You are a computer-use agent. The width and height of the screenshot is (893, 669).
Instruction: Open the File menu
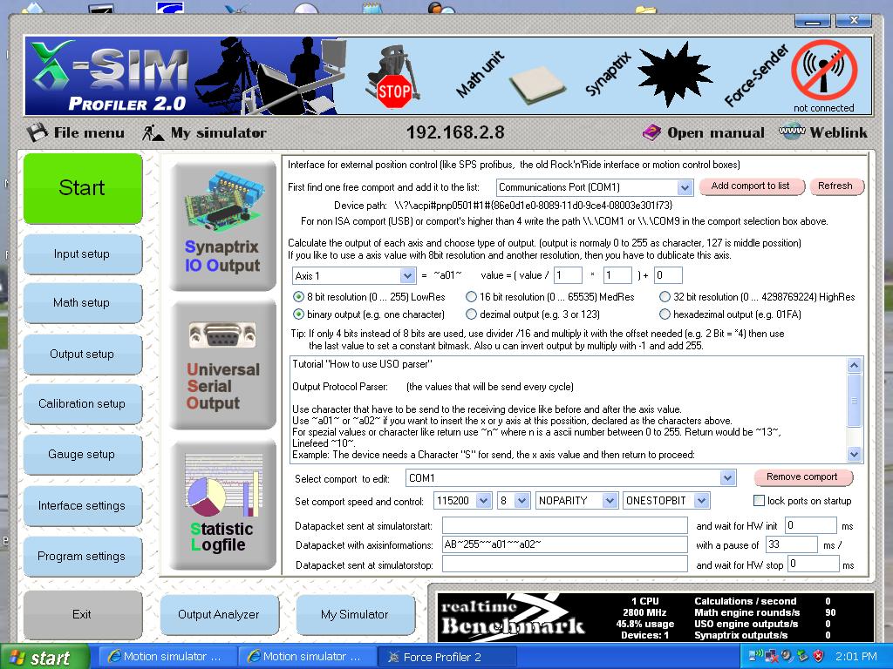(89, 132)
